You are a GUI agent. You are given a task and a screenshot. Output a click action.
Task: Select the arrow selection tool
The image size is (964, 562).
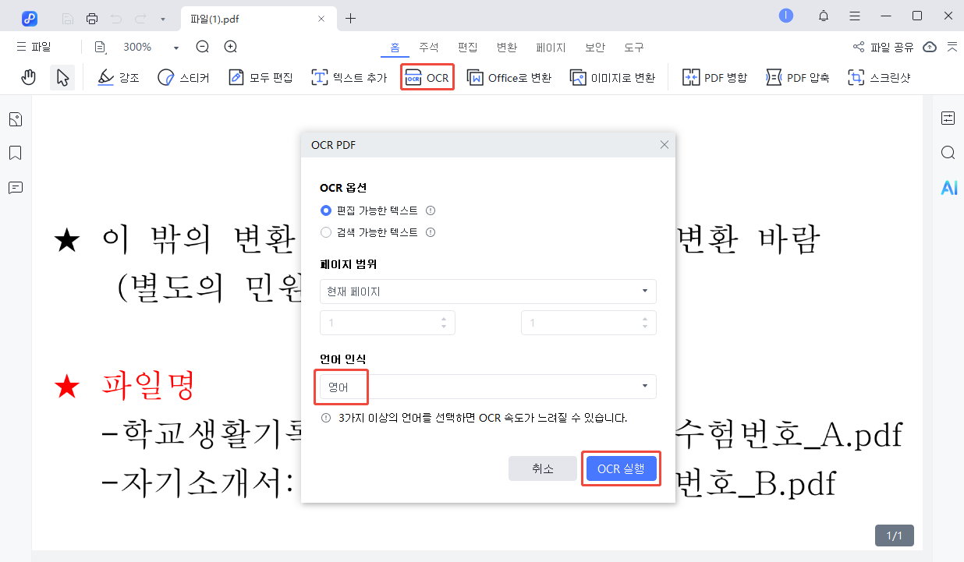62,77
